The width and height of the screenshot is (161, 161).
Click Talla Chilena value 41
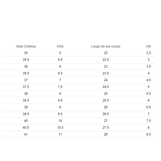click(26, 134)
